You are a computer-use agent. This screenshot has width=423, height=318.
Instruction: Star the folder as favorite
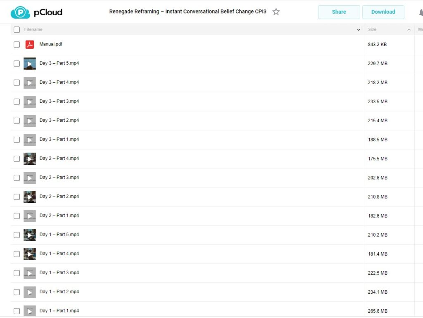coord(276,12)
